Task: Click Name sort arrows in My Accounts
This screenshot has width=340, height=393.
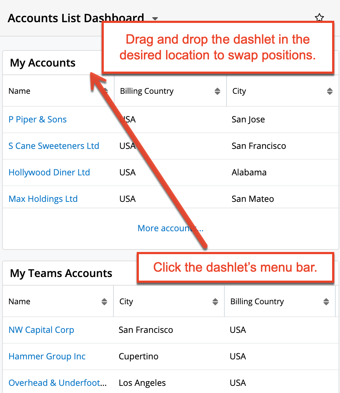Action: click(106, 91)
